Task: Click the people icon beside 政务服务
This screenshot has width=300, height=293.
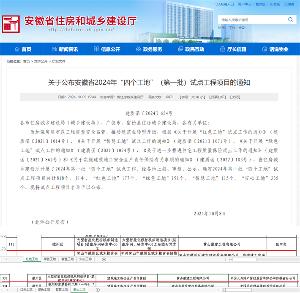Action: 138,49
